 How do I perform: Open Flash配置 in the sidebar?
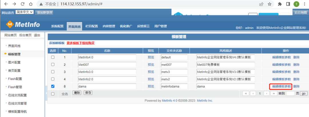[x=15, y=79]
